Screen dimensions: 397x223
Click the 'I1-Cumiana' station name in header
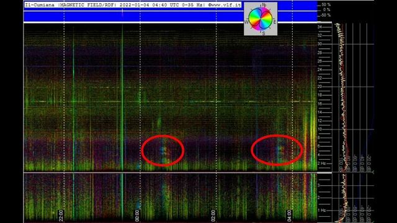coord(39,5)
